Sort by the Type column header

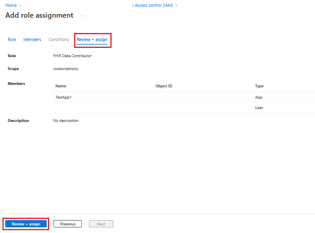coord(259,86)
